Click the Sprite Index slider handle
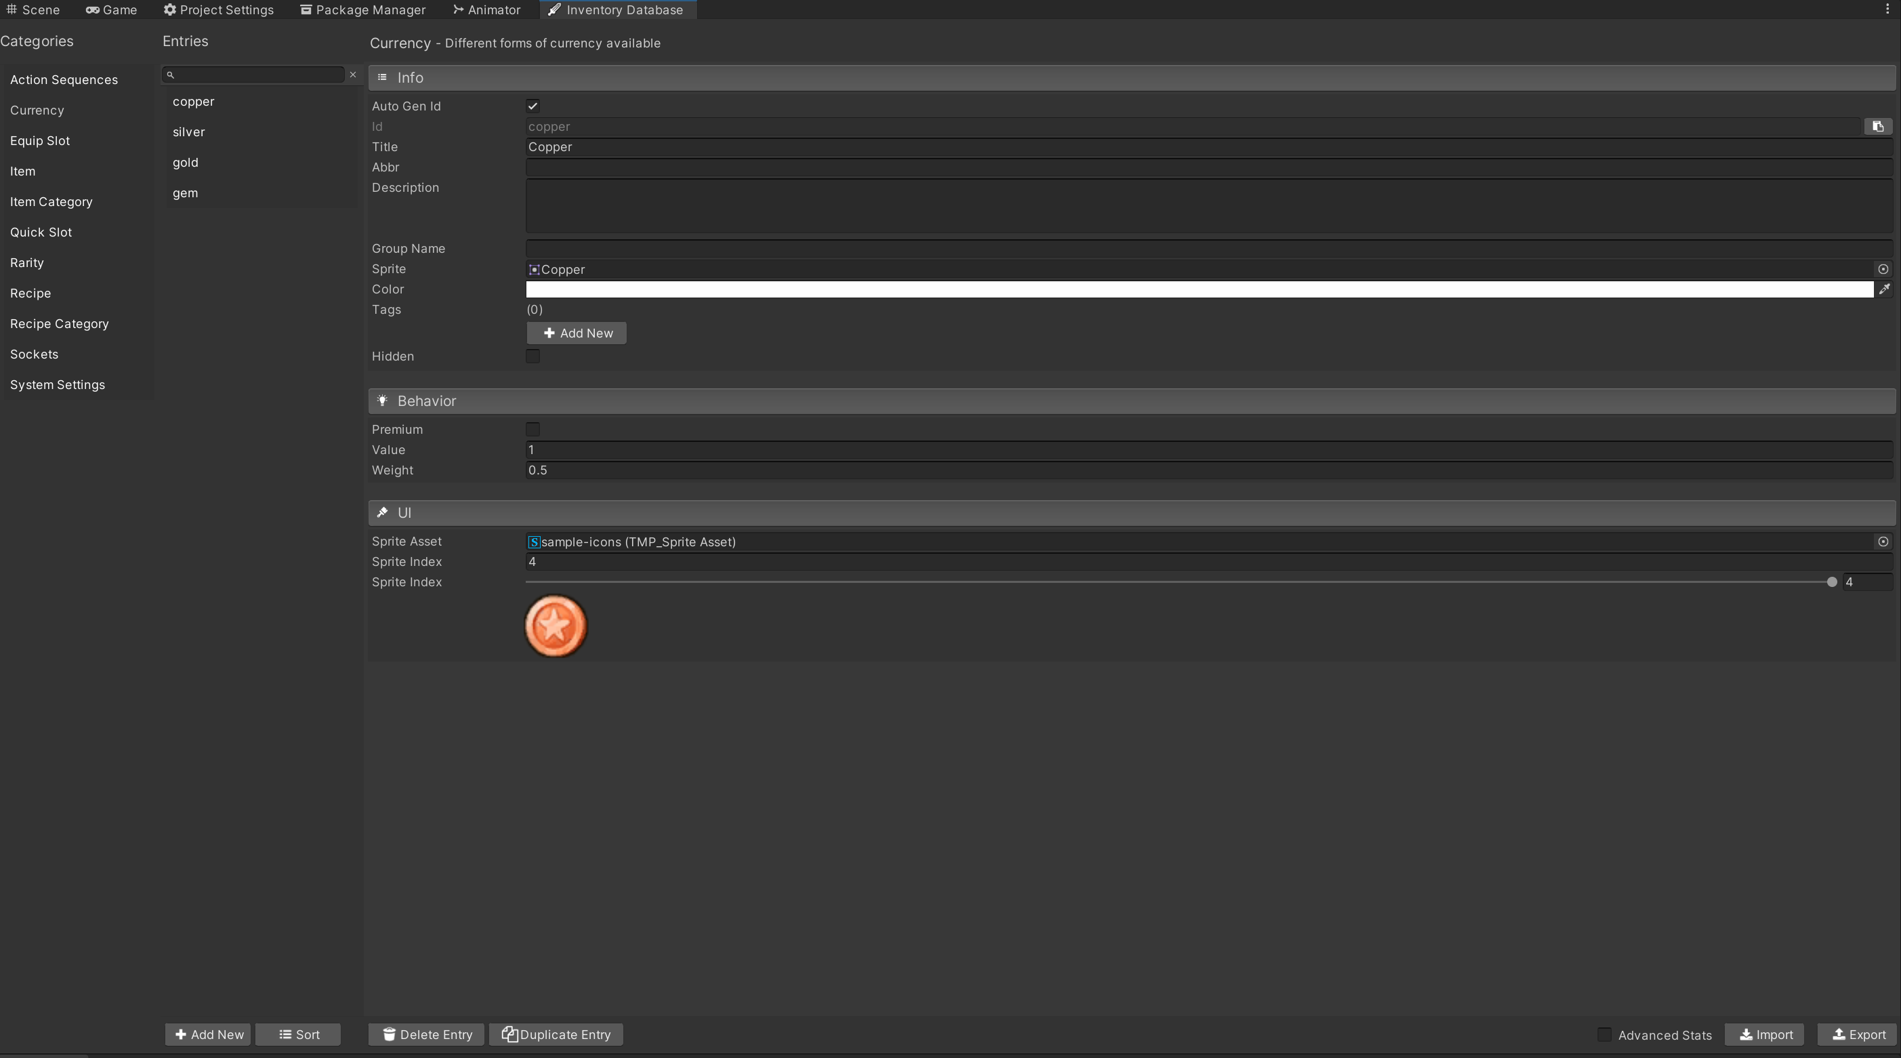1901x1058 pixels. coord(1832,582)
